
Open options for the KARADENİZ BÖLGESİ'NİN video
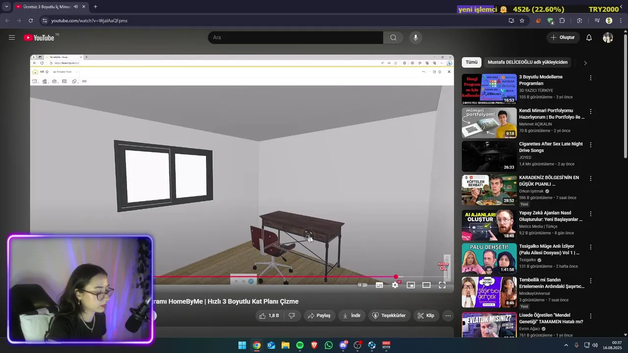point(591,178)
